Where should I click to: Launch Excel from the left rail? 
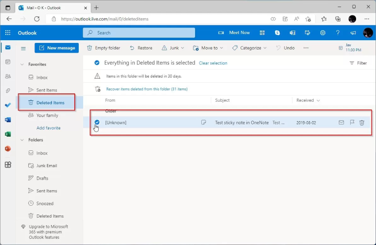pyautogui.click(x=8, y=134)
